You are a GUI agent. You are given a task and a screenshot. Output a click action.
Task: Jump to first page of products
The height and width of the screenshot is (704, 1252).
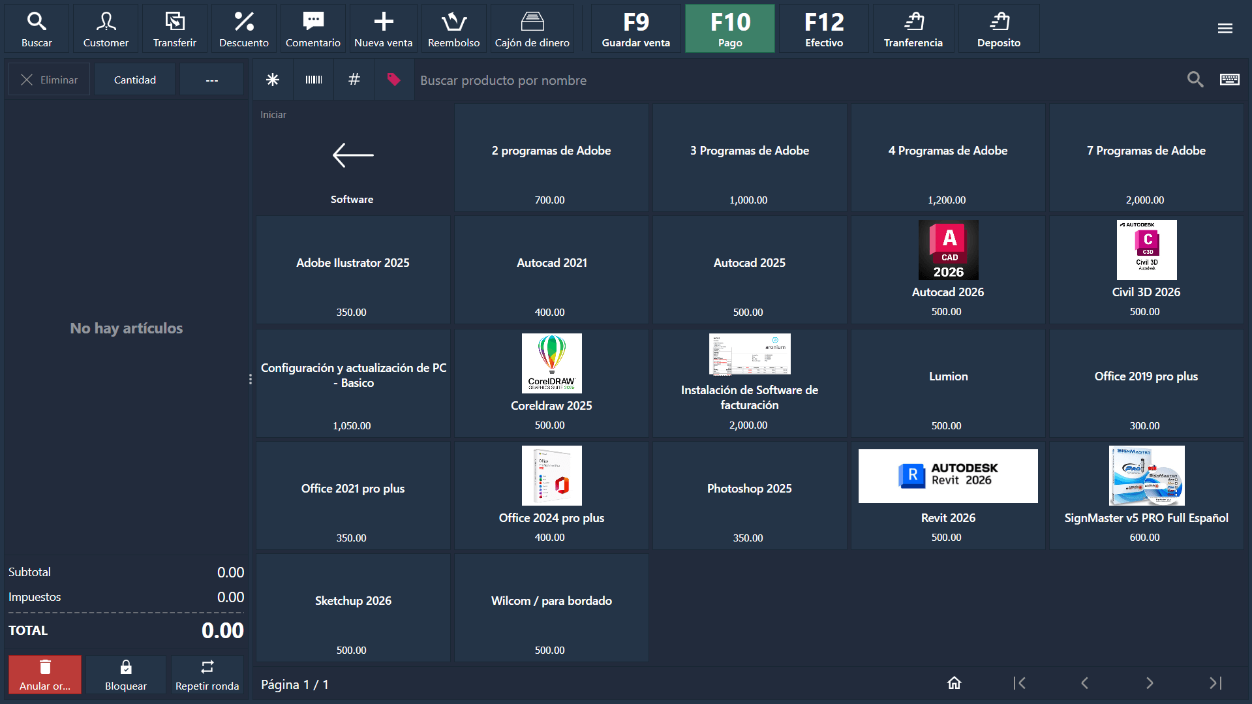[x=1019, y=683]
